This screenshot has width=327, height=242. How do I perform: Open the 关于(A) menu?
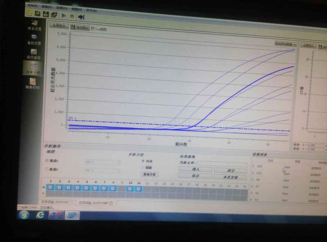coord(91,11)
